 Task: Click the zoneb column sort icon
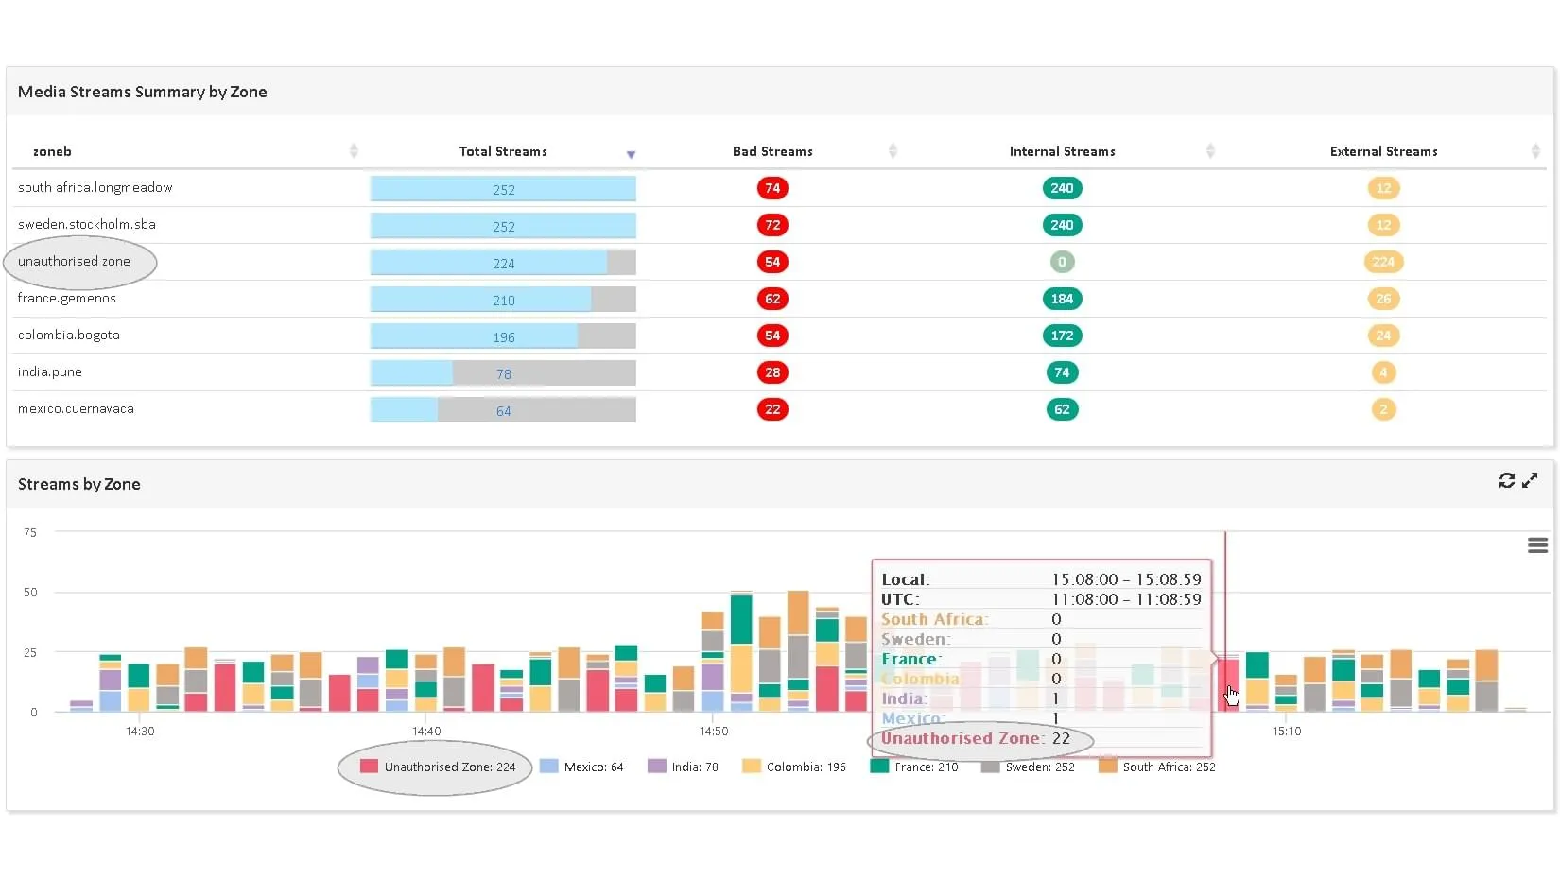click(354, 151)
